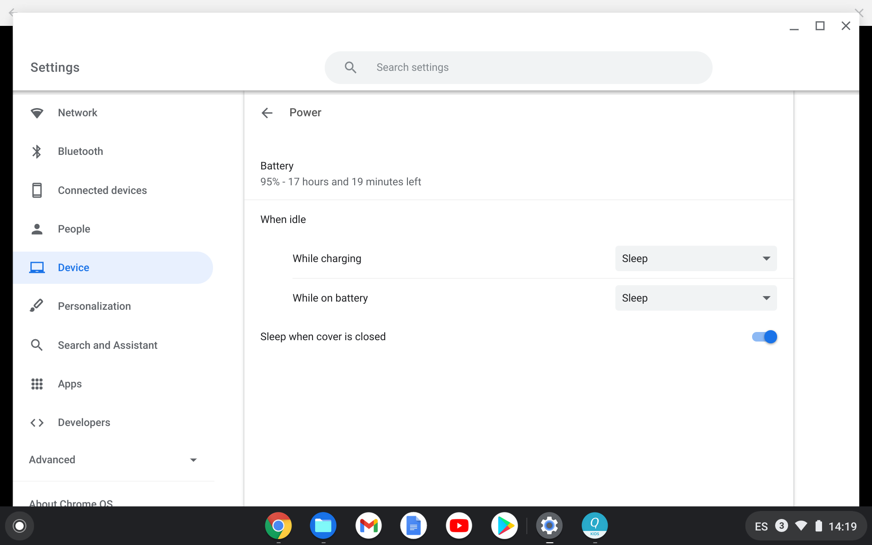The image size is (872, 545).
Task: Open Google Play Store from the shelf
Action: point(504,526)
